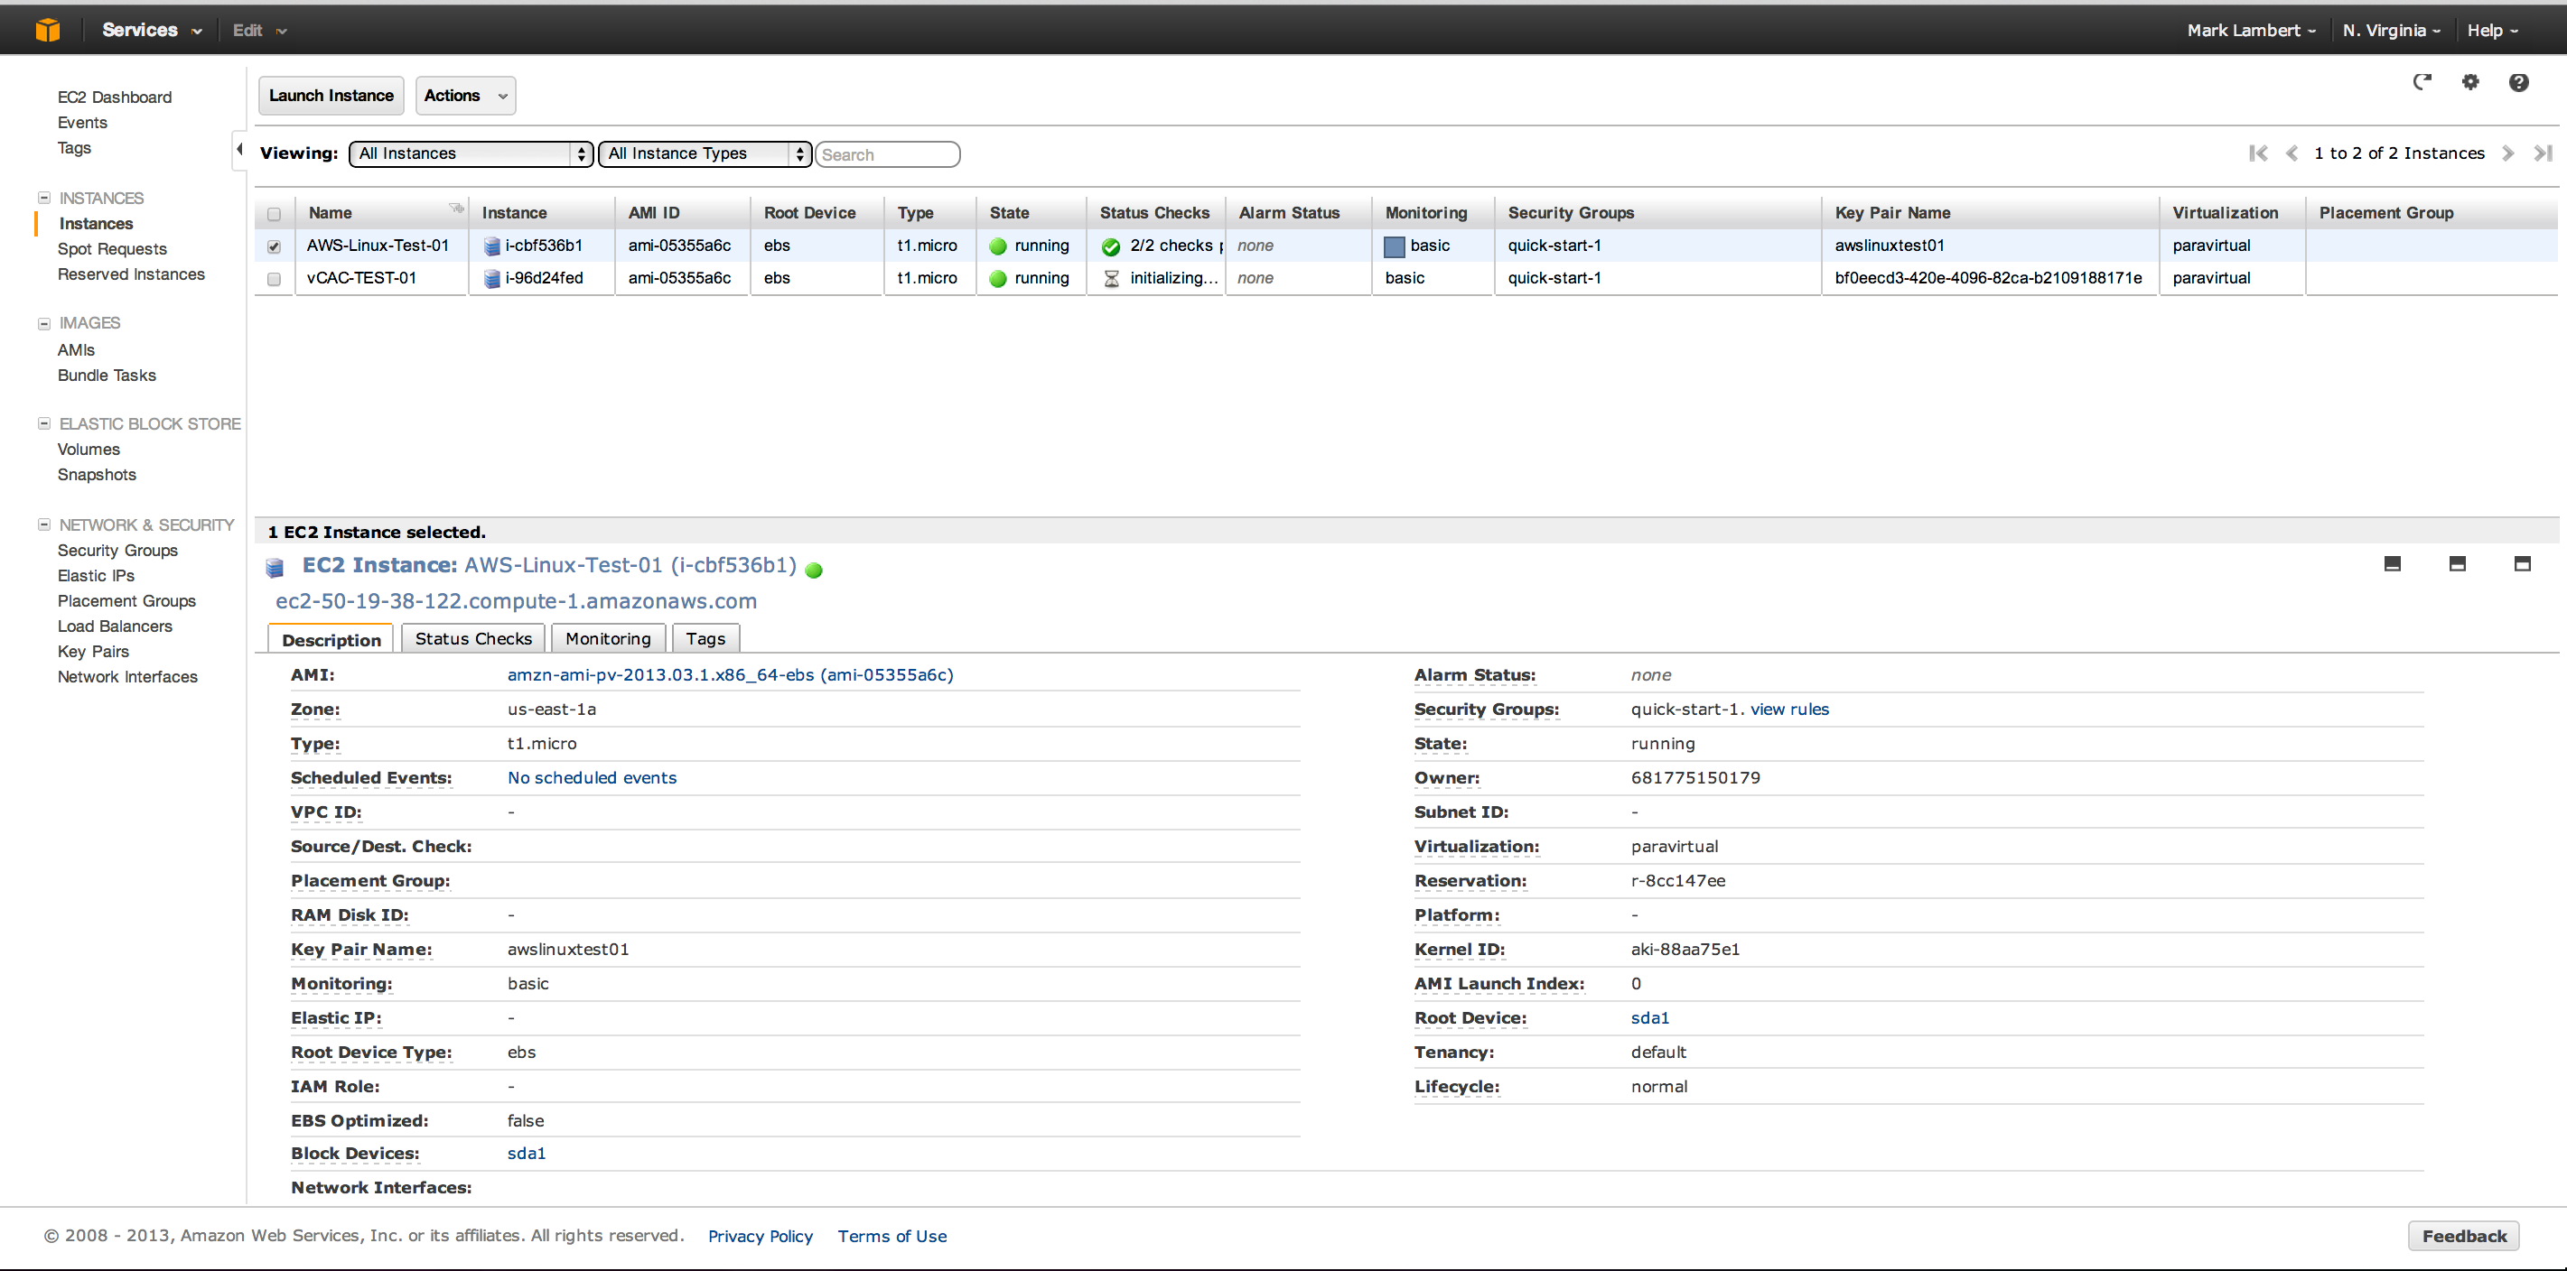Minimize detail pane using leftmost pane icon
2567x1271 pixels.
tap(2393, 564)
